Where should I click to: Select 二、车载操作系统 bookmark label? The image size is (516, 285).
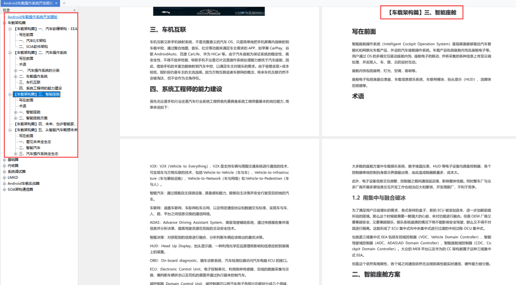[x=33, y=77]
